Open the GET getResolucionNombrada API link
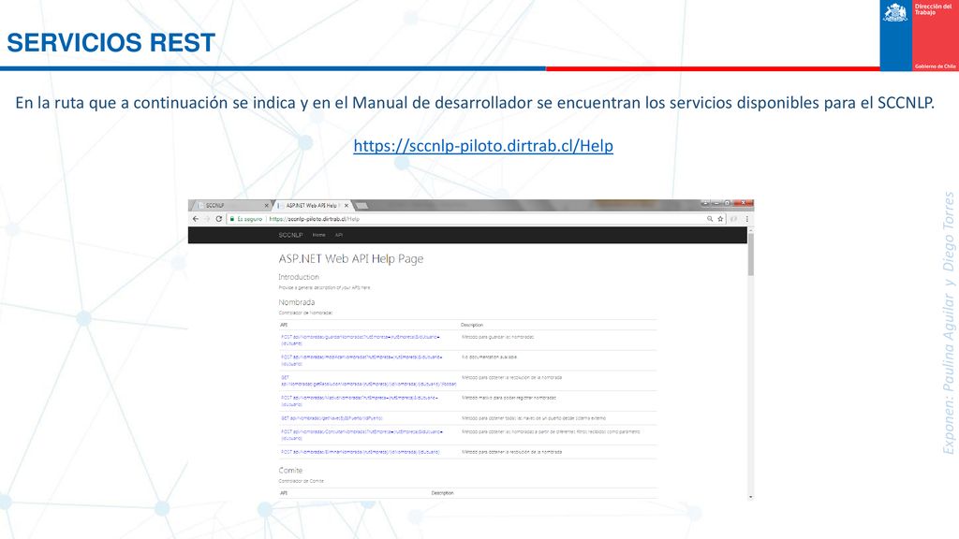 (368, 381)
